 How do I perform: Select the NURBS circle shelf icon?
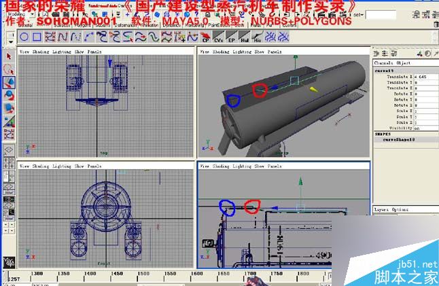(x=24, y=37)
